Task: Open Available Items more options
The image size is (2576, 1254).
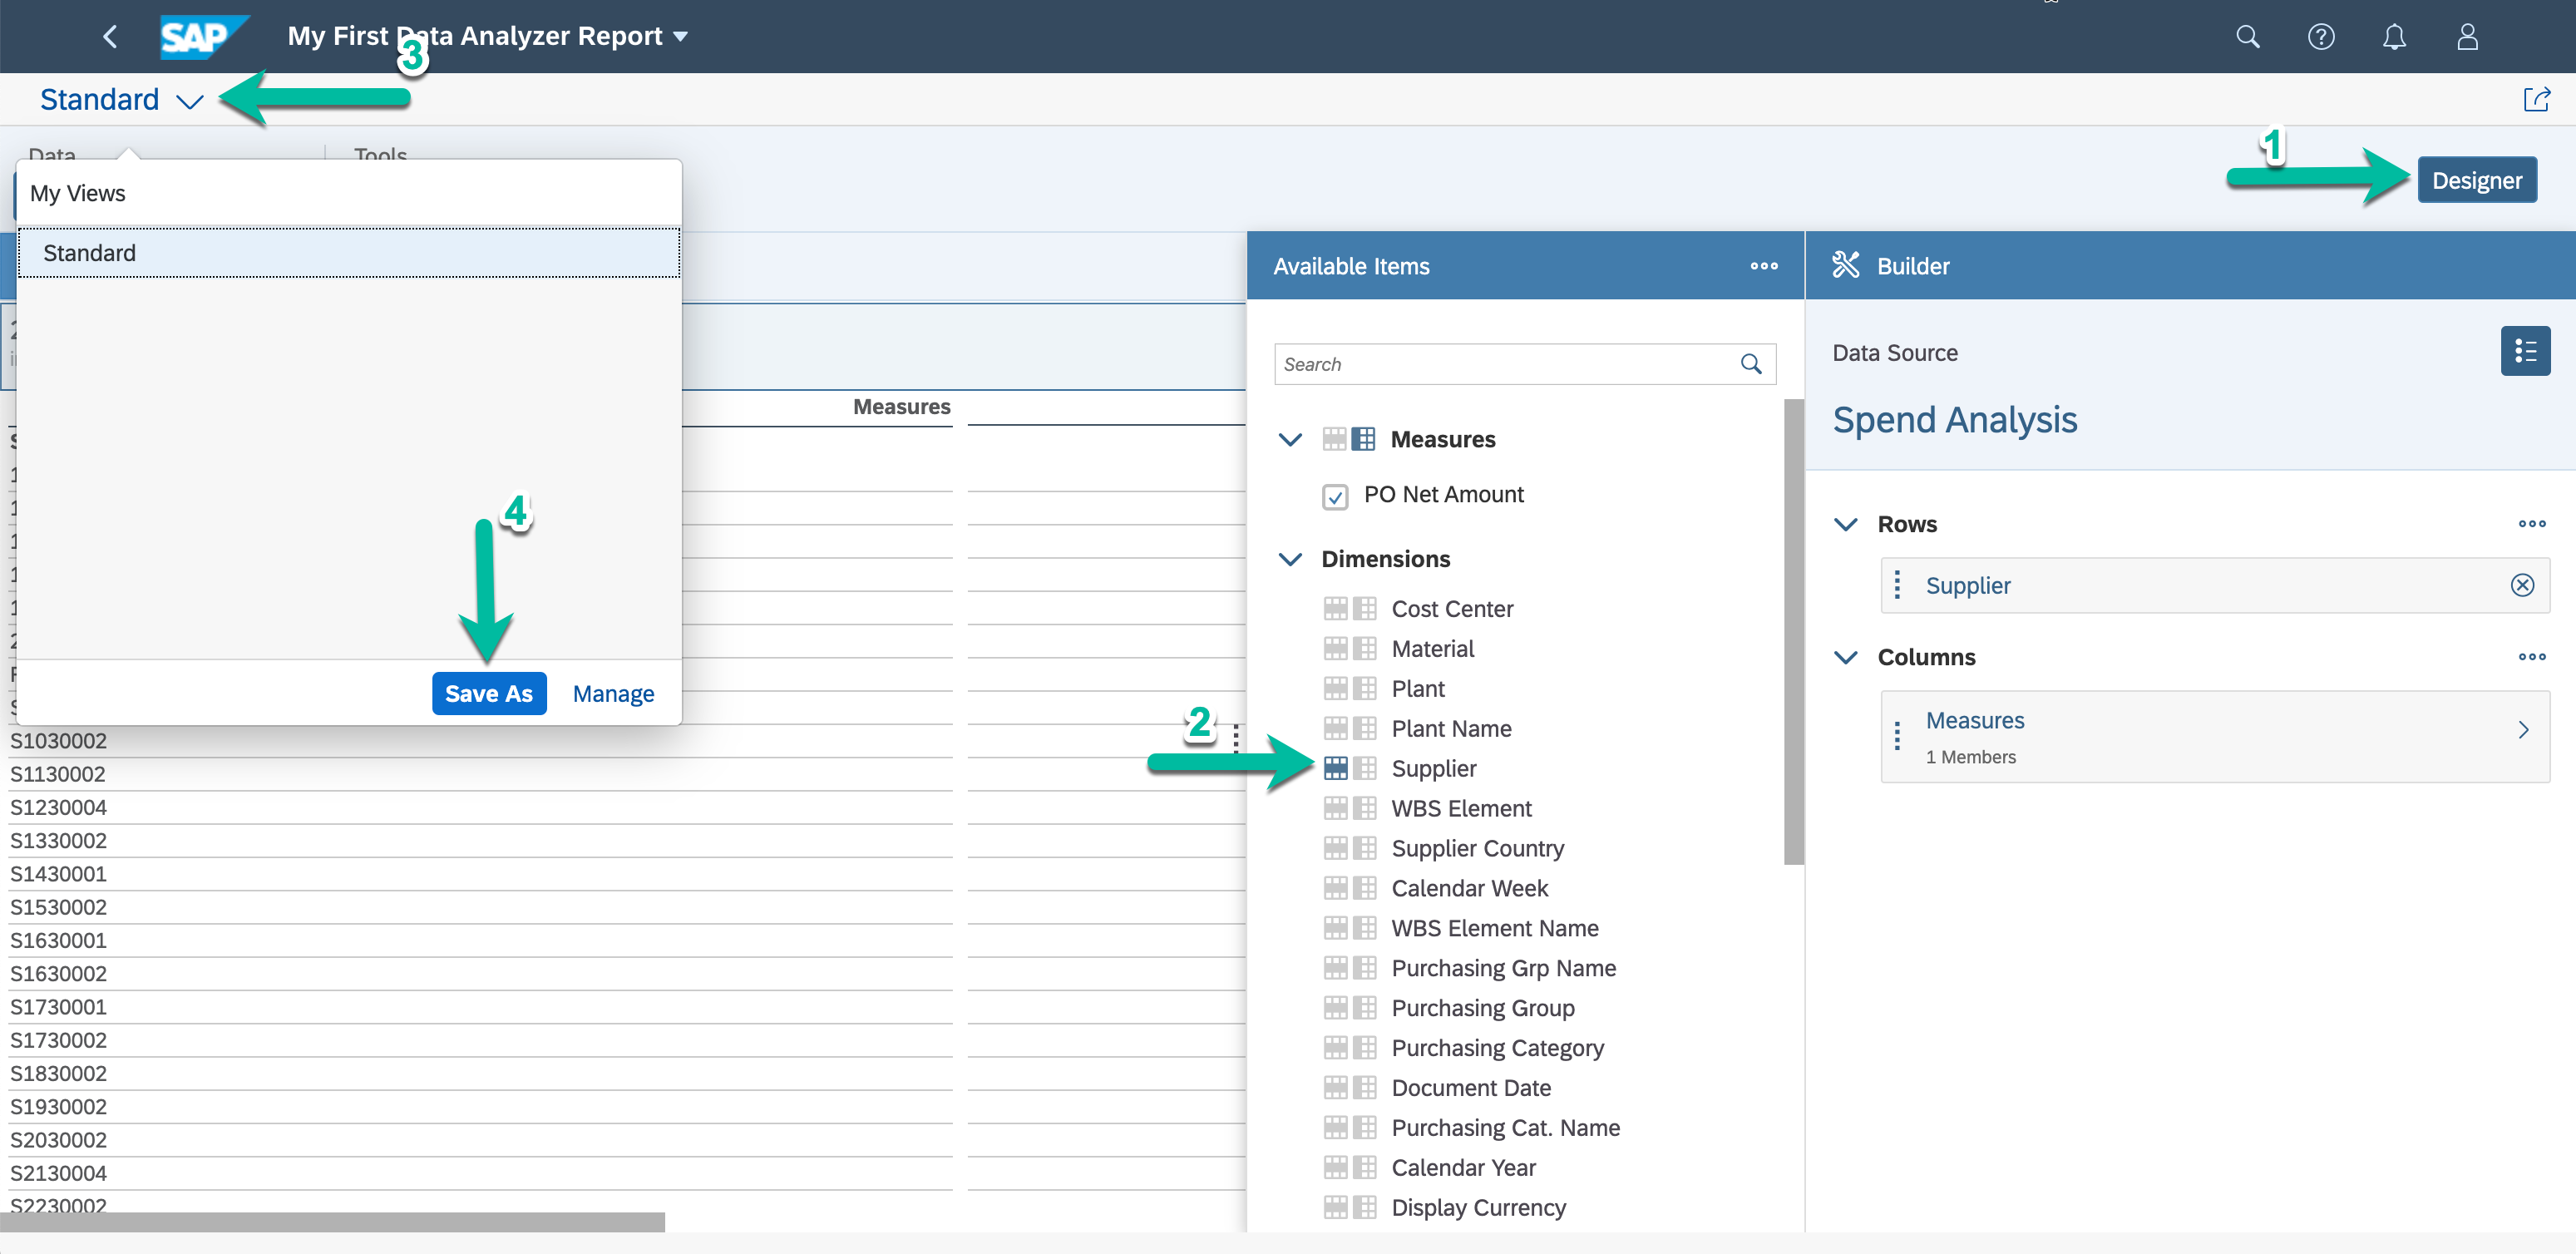Action: coord(1763,266)
